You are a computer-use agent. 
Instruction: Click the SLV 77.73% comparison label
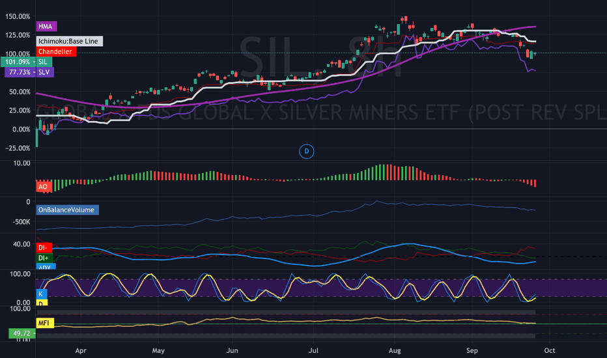point(29,72)
